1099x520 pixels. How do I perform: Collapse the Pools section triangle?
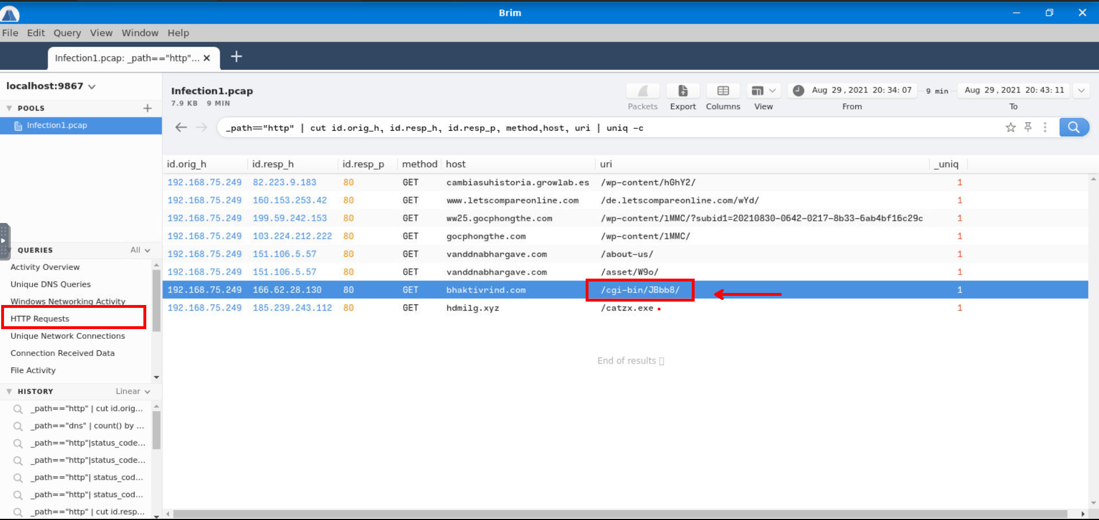pyautogui.click(x=9, y=108)
